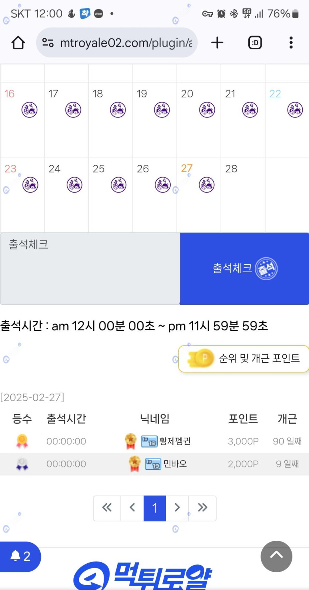Tap the site info icon in address bar
Image resolution: width=309 pixels, height=590 pixels.
click(48, 43)
